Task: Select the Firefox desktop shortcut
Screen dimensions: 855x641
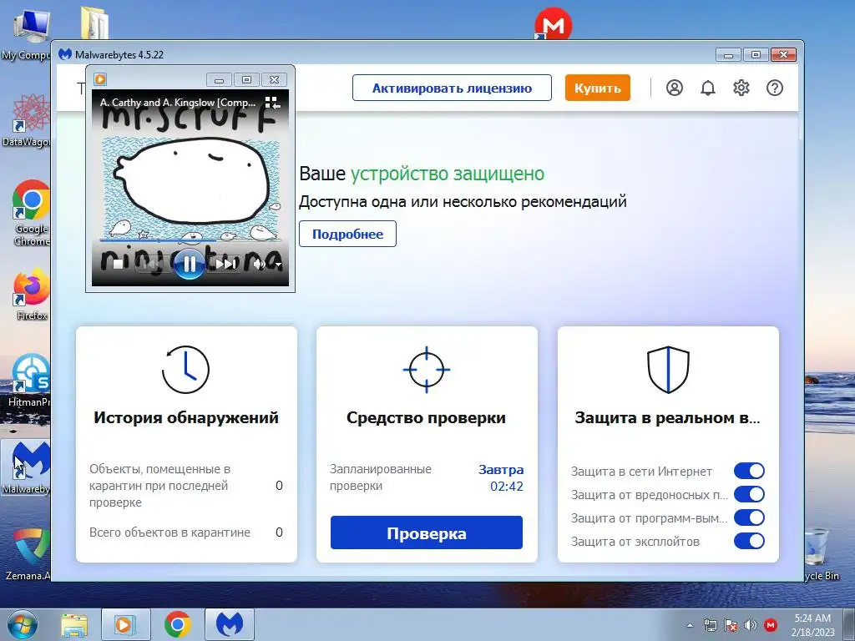Action: pos(31,295)
